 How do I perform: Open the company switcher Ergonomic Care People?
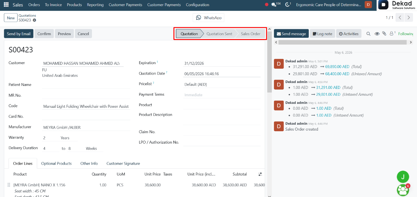click(328, 5)
